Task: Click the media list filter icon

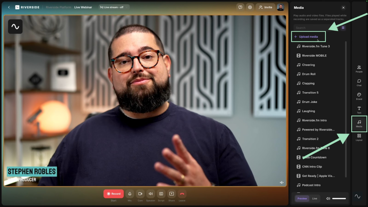Action: (343, 28)
